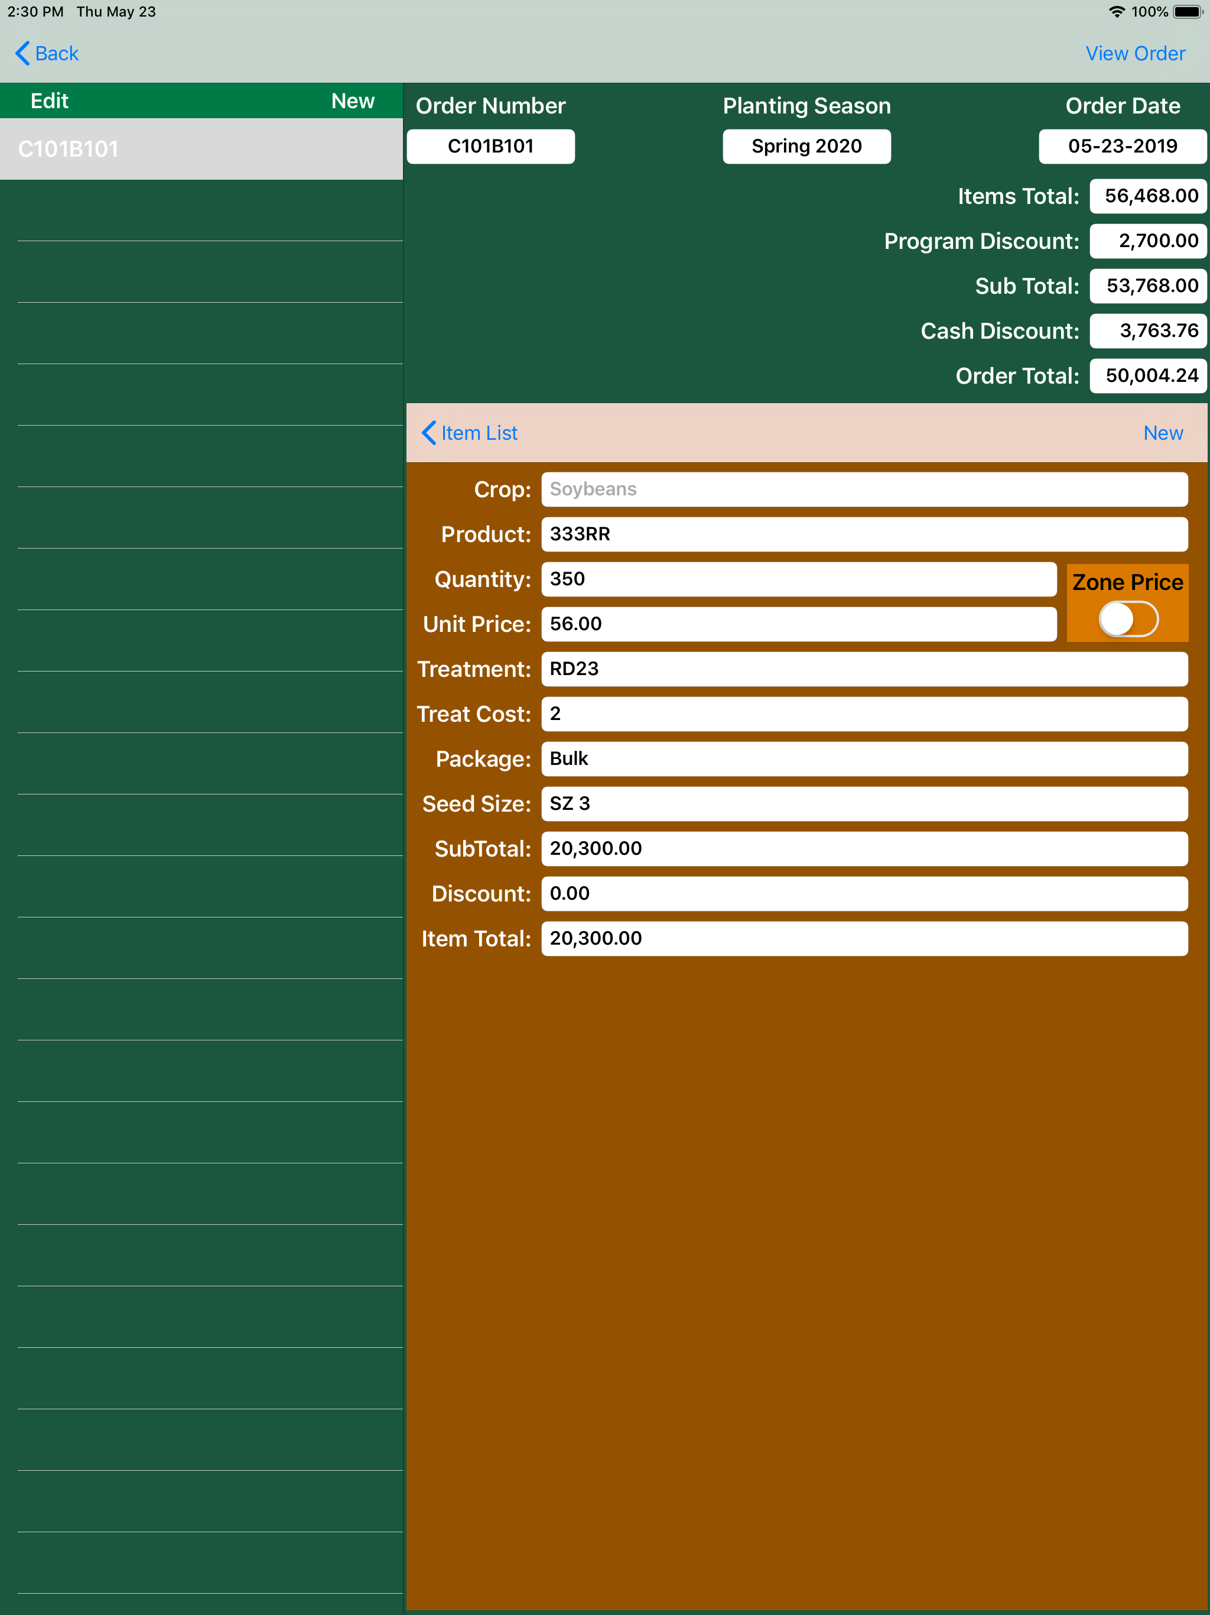
Task: Edit the Unit Price field 56.00
Action: tap(798, 624)
